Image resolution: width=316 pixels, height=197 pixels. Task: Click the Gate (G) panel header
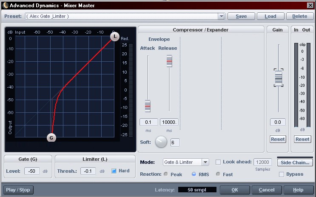coord(28,159)
